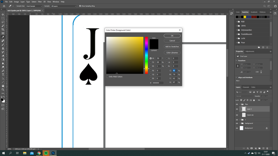Expand the J layer group
This screenshot has height=156, width=278.
(x=240, y=120)
